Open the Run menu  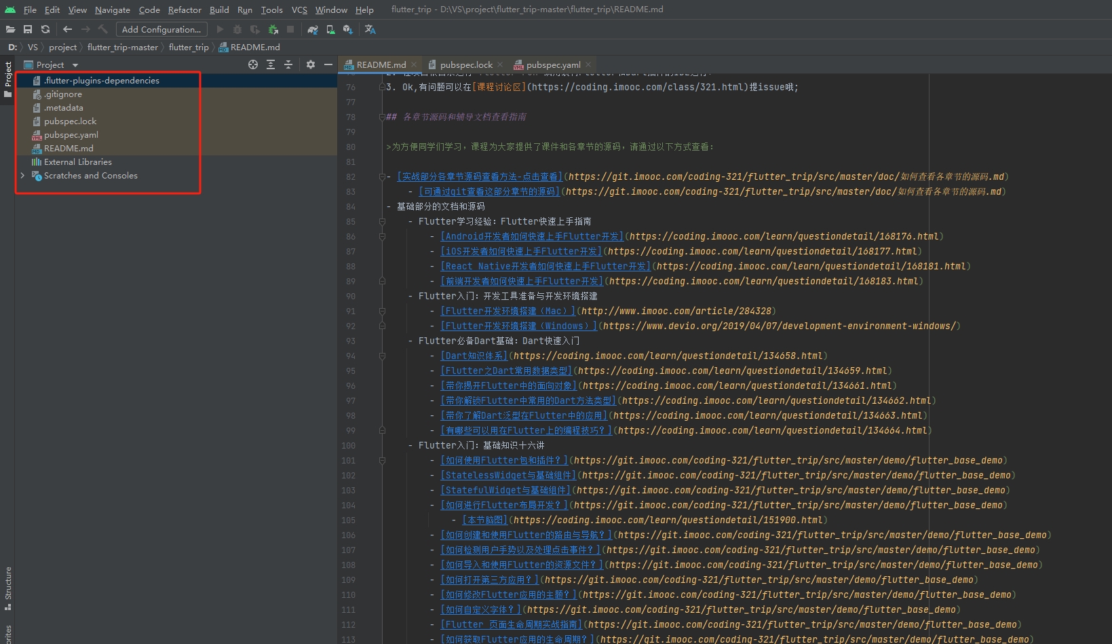[x=245, y=10]
